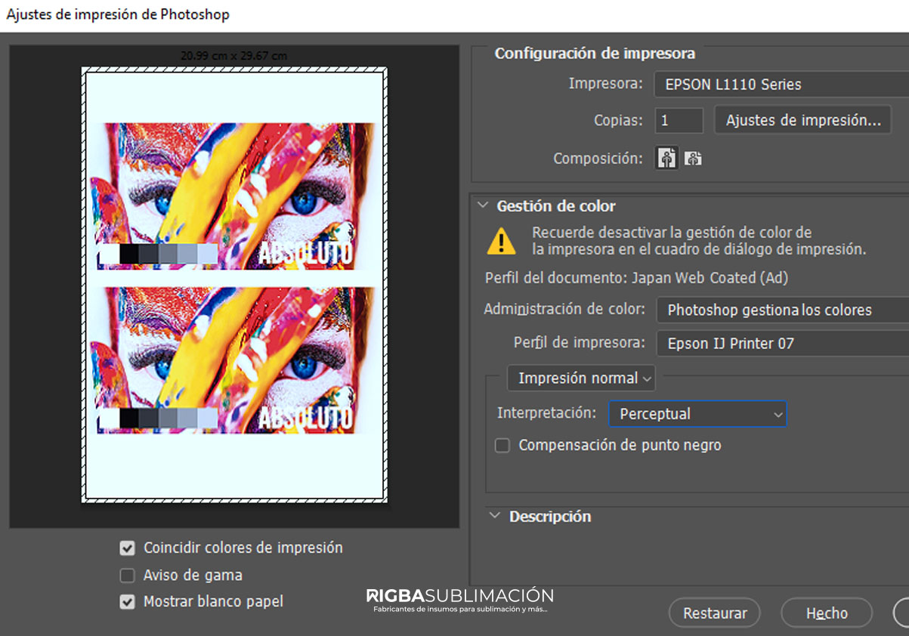Open Perfil de impresora dropdown
The height and width of the screenshot is (636, 909).
pos(783,344)
